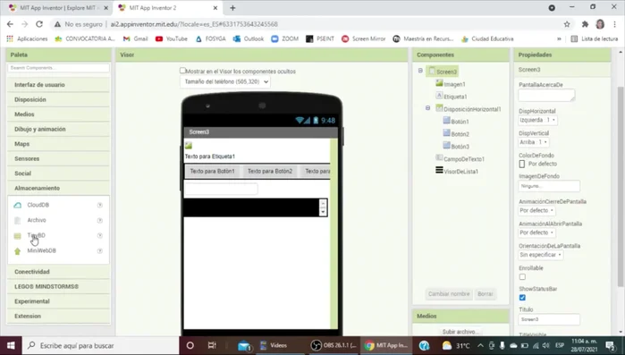Select the CloudDB component icon
This screenshot has width=625, height=355.
[18, 205]
